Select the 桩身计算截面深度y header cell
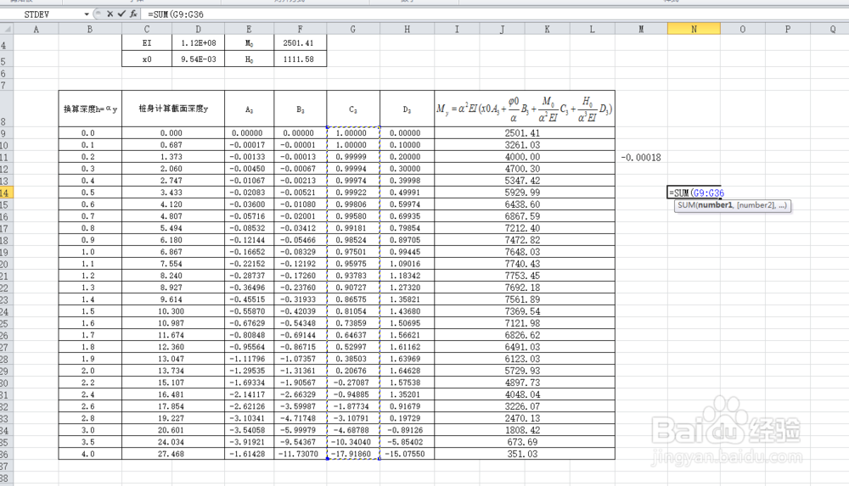This screenshot has height=486, width=849. tap(173, 109)
